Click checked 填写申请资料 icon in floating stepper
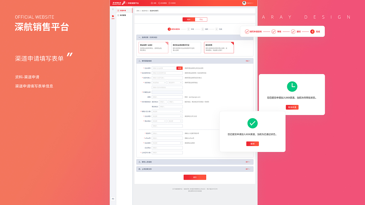365x205 pixels. click(x=247, y=32)
